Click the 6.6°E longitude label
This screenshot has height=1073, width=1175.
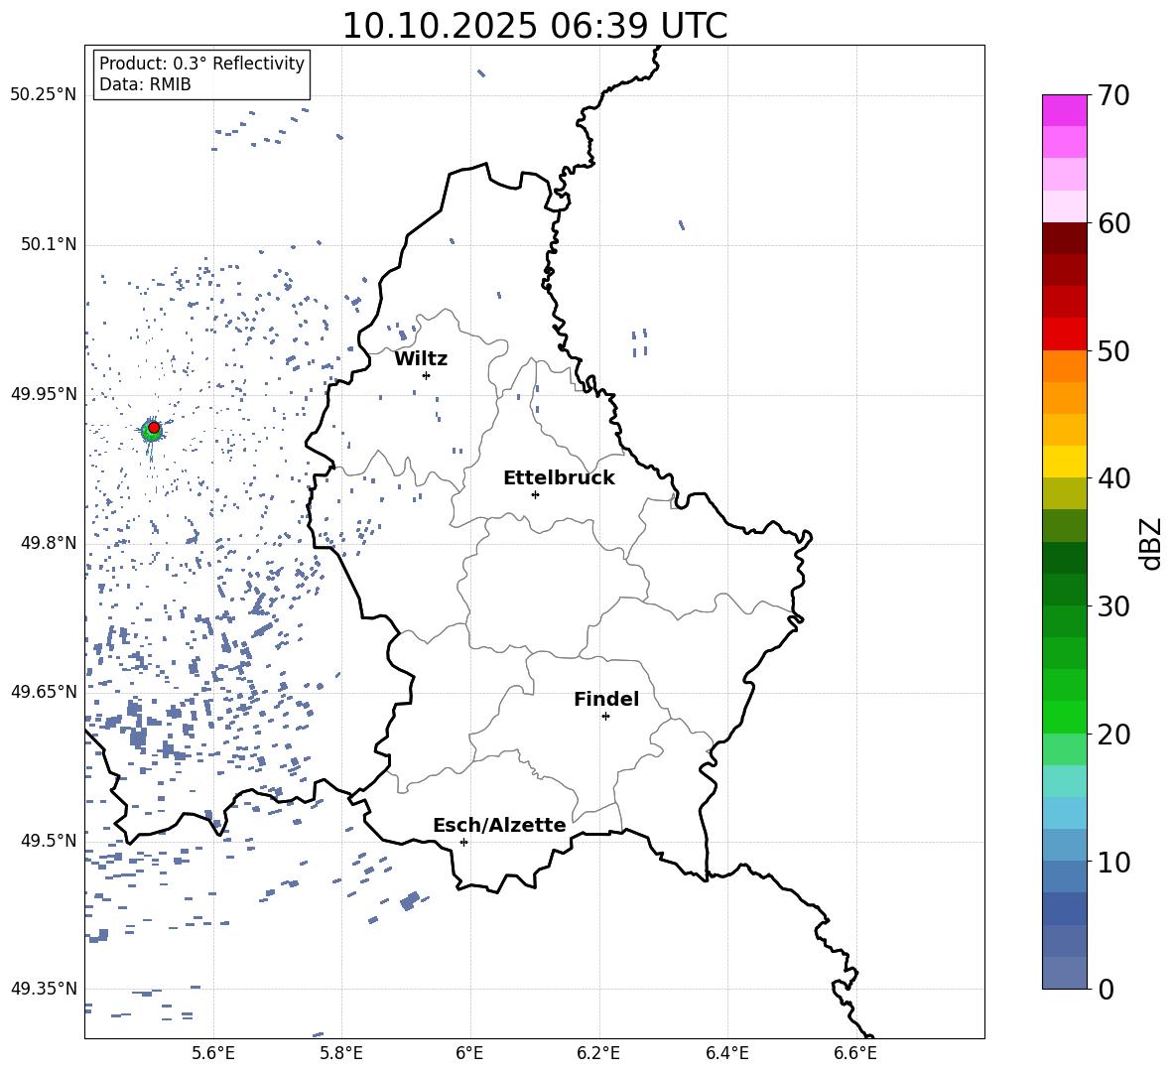(x=855, y=1054)
